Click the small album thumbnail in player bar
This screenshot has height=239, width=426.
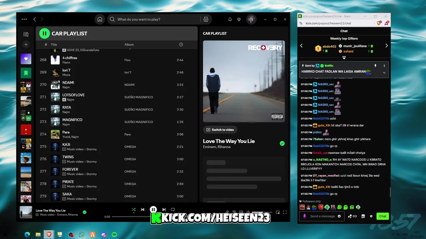click(x=26, y=212)
